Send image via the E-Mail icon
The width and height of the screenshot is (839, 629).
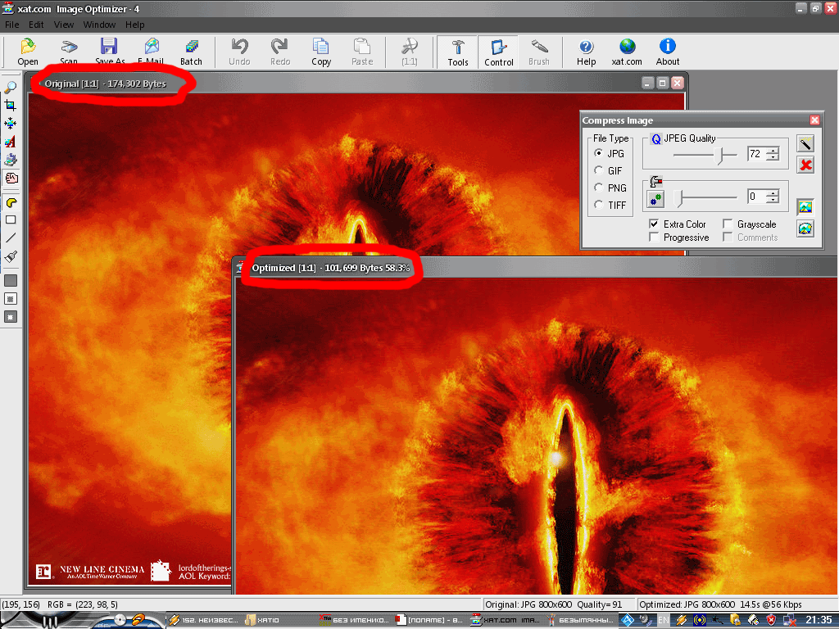point(151,52)
